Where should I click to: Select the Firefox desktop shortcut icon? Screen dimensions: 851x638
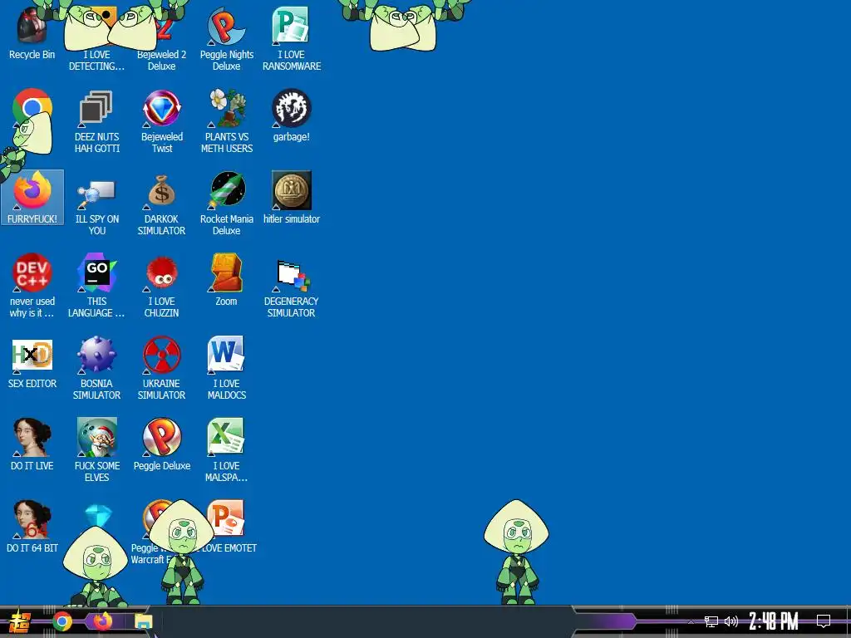point(32,197)
